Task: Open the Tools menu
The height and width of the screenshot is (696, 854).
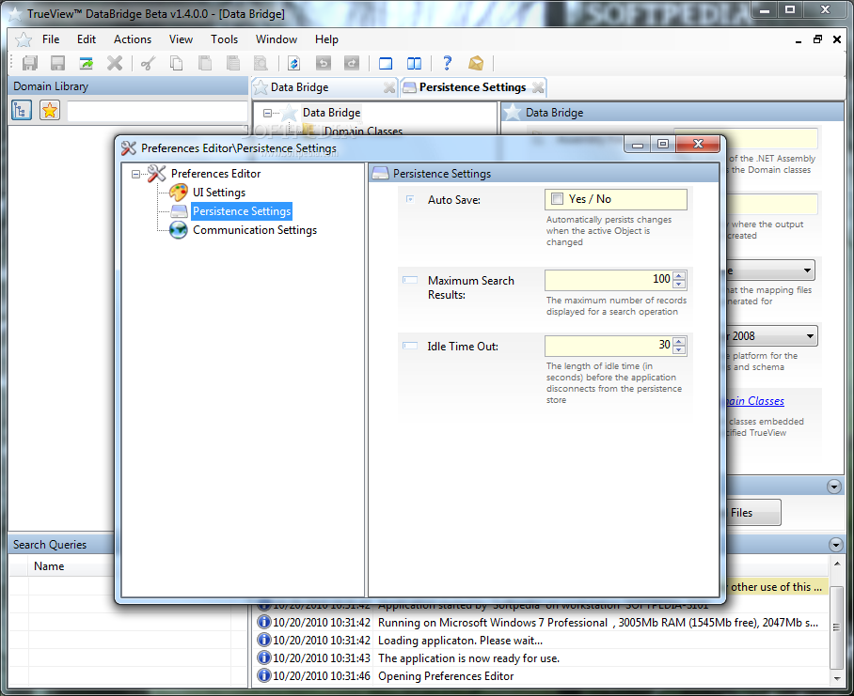Action: (x=225, y=39)
